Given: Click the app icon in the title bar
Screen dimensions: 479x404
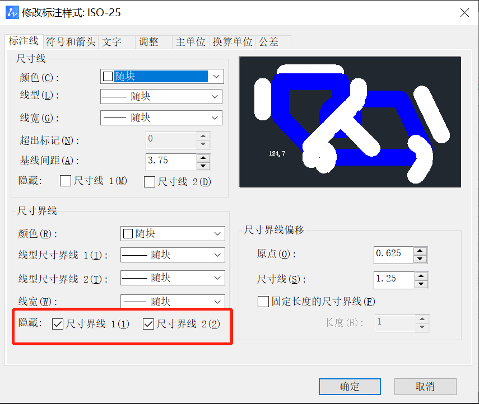Looking at the screenshot, I should (12, 12).
